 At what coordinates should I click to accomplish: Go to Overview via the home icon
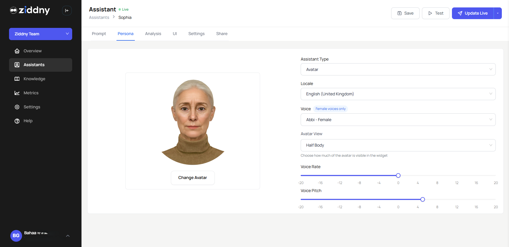(17, 51)
